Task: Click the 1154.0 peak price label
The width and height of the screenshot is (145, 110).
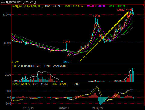Action: pos(95,16)
